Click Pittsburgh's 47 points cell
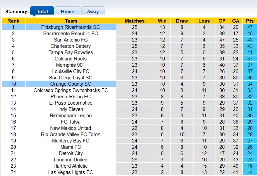This screenshot has height=176, width=257. tap(250, 27)
